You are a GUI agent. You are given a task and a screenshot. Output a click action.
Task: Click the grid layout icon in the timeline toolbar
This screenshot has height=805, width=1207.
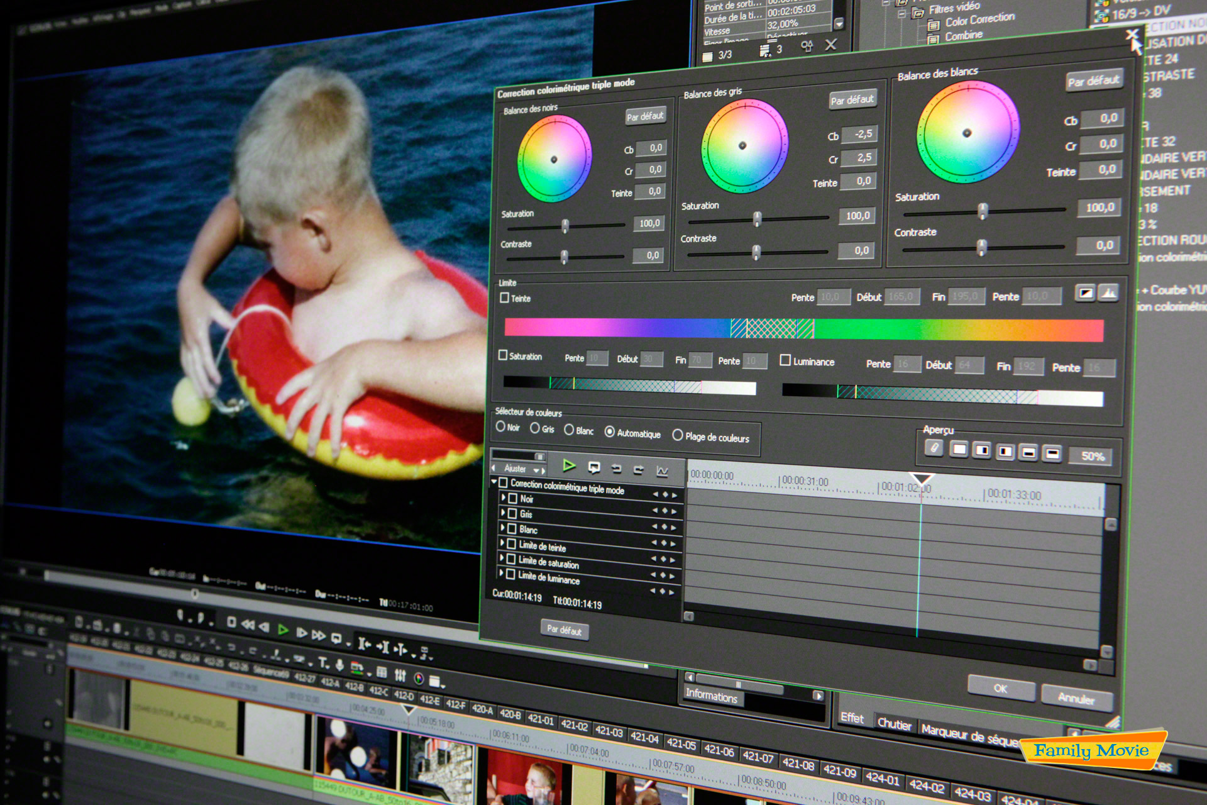pos(382,672)
